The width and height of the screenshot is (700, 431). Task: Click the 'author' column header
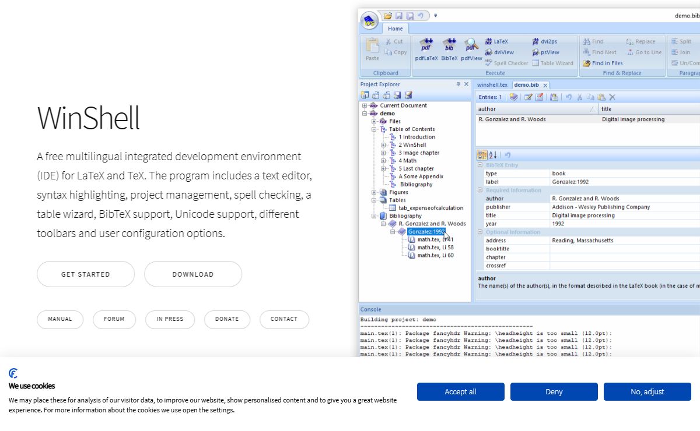[537, 109]
